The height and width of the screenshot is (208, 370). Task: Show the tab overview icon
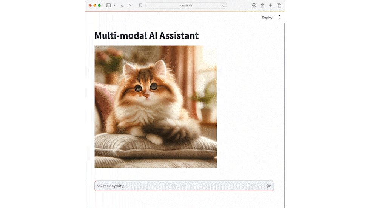279,5
